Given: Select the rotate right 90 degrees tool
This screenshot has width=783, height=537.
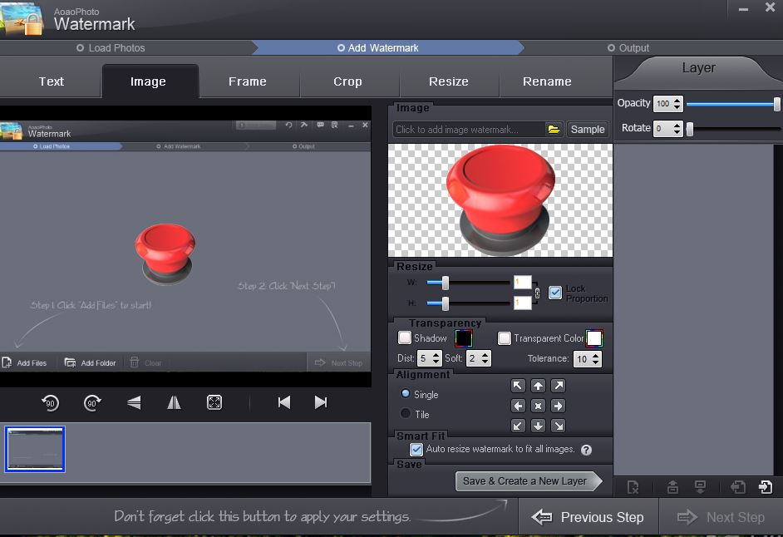Looking at the screenshot, I should 92,402.
